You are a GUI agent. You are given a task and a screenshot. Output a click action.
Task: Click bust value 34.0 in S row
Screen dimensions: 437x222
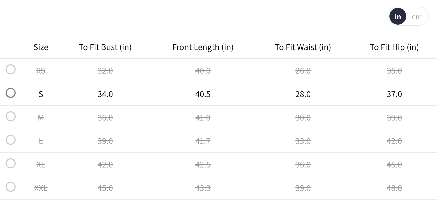[x=105, y=94]
